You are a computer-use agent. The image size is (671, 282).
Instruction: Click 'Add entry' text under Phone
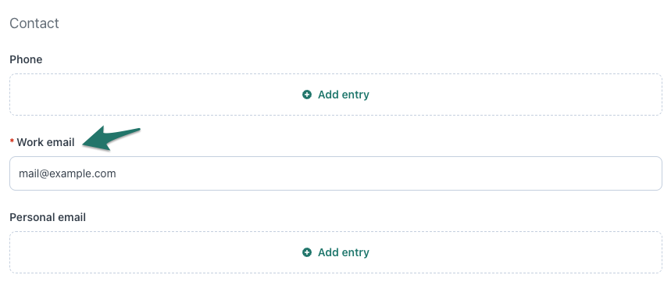344,95
